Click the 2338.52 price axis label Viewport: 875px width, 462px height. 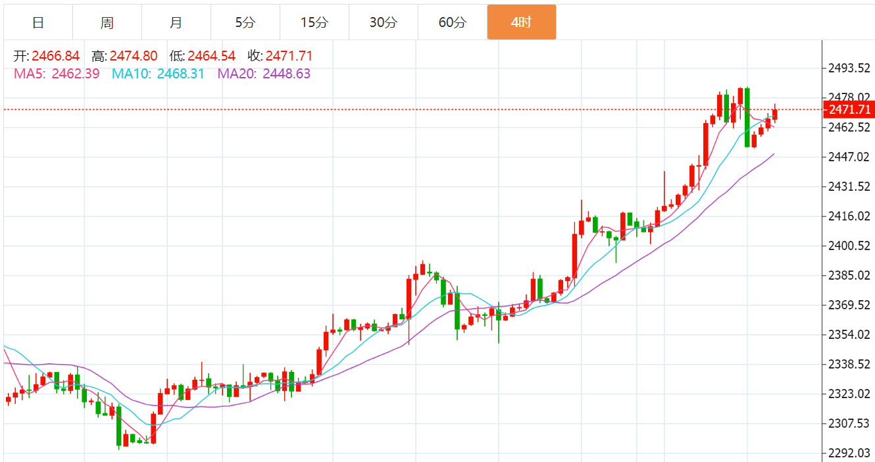pyautogui.click(x=849, y=364)
